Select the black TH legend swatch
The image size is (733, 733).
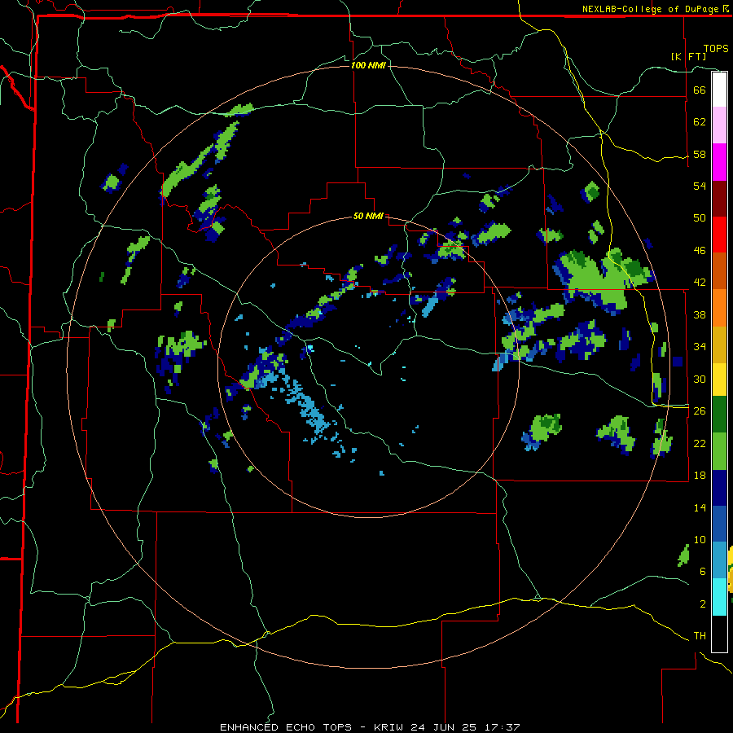point(719,634)
